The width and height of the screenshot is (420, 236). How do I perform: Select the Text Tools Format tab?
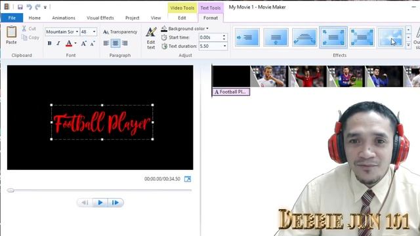coord(211,18)
